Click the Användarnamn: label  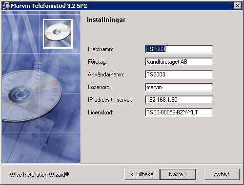tap(106, 74)
